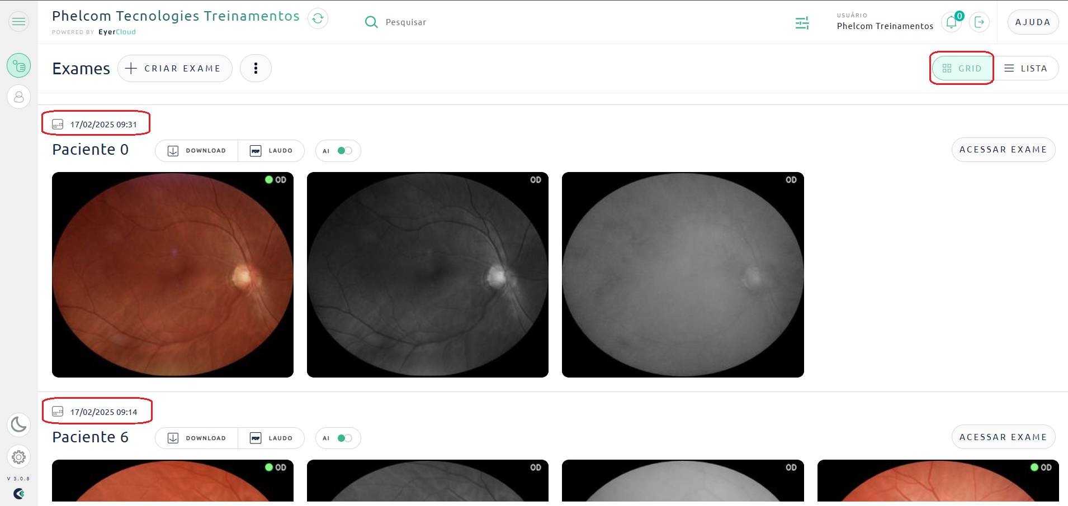Click the sync refresh icon beside clinic name

[x=318, y=18]
